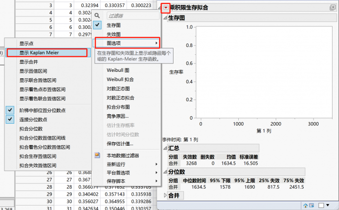339x210 pixels.
Task: Collapse the 生存图 section
Action: 165,17
